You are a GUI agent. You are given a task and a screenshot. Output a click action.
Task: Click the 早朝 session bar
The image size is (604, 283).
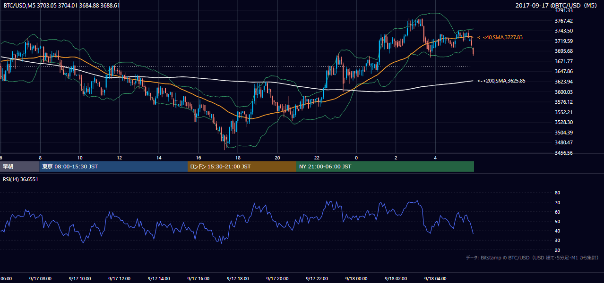[x=19, y=166]
